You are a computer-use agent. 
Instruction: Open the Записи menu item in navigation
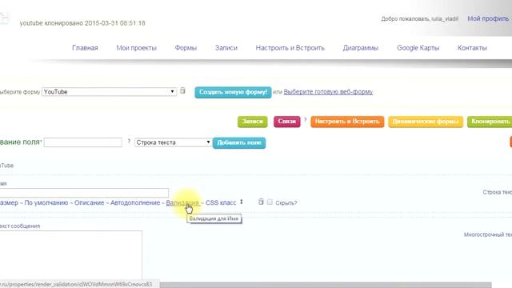(226, 48)
